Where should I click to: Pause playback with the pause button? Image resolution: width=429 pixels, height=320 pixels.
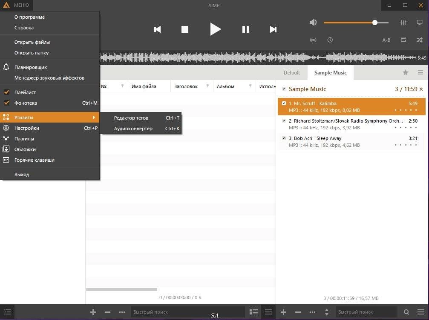246,29
